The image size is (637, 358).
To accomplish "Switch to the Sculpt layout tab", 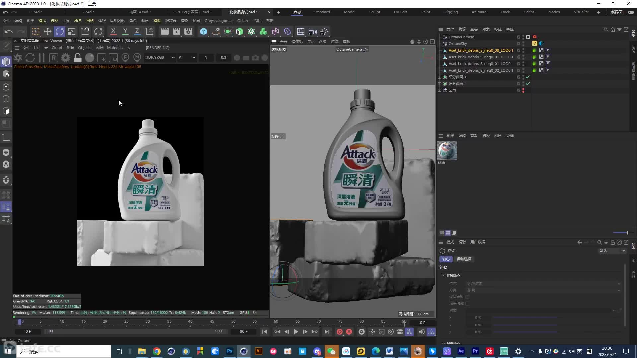I will pos(375,12).
